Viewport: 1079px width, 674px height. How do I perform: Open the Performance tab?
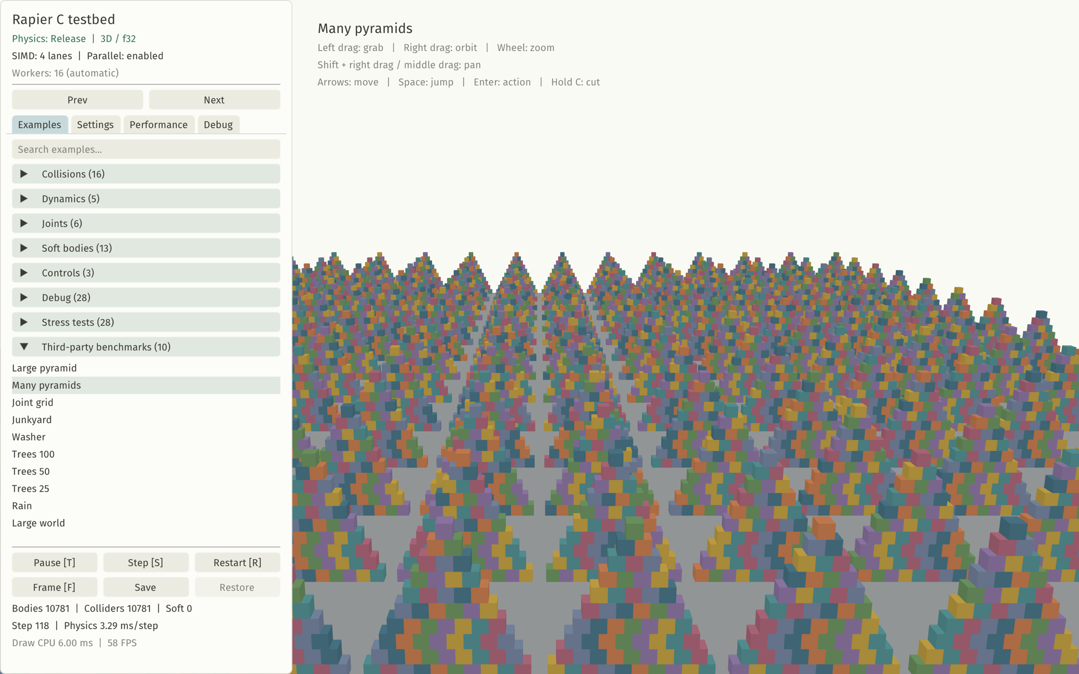pyautogui.click(x=159, y=125)
